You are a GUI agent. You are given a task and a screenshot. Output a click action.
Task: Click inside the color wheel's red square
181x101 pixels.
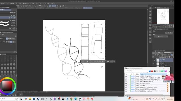[x=7, y=86]
